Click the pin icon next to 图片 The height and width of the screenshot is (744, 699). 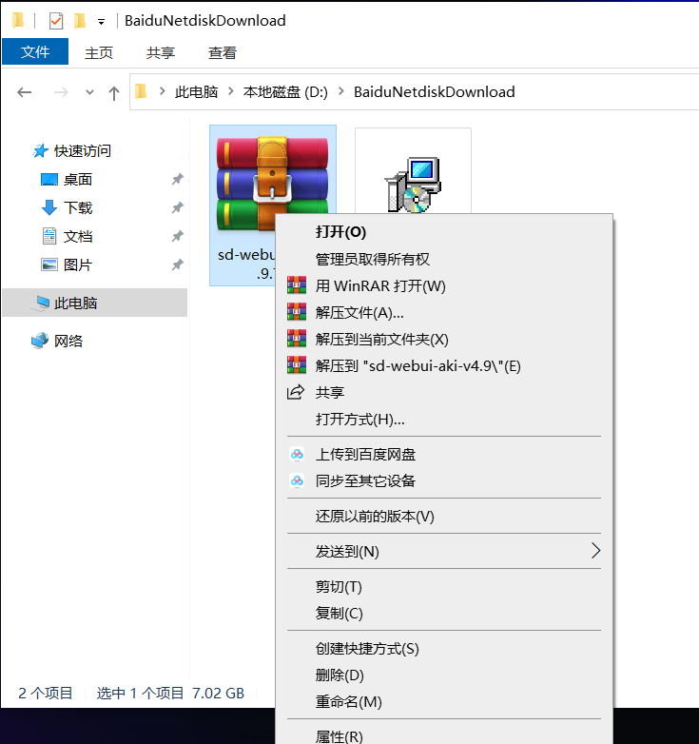click(177, 264)
